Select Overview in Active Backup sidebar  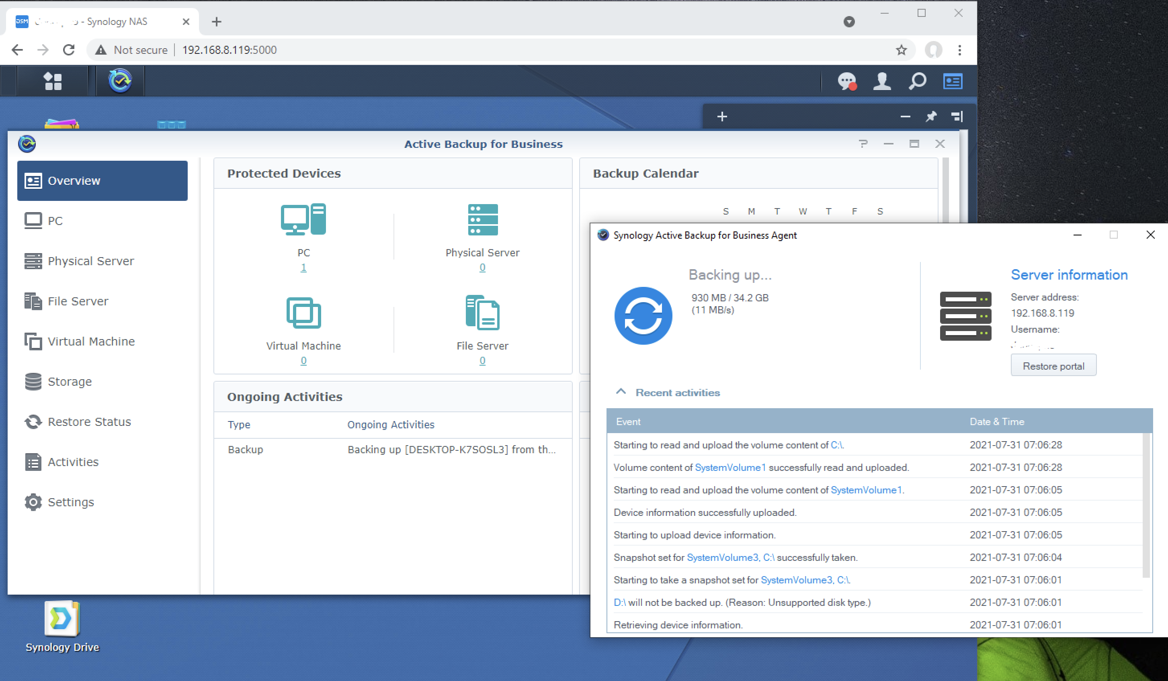102,181
